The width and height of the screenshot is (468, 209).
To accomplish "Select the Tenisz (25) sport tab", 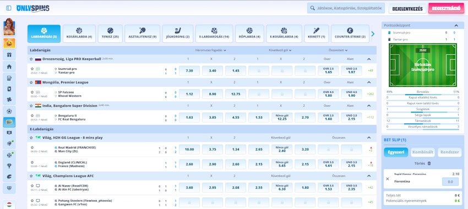I will click(110, 34).
